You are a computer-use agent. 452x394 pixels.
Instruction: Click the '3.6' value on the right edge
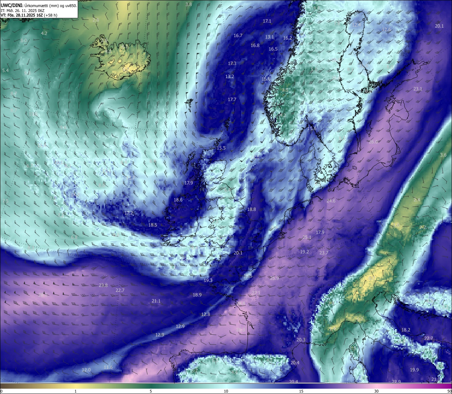pyautogui.click(x=443, y=155)
